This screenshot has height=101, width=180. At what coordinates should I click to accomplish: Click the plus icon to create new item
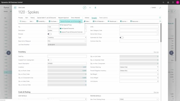[x=90, y=8]
